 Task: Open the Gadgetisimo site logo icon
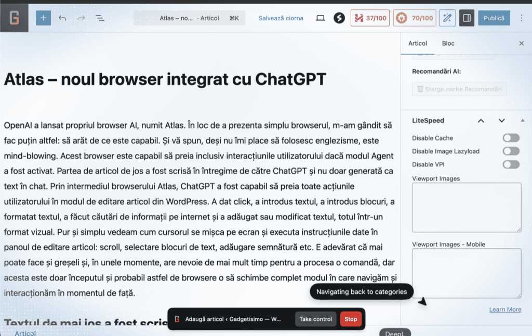14,18
